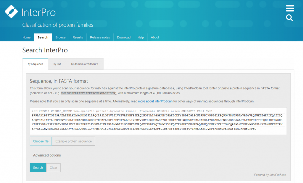Select the Search navigation tab

[x=43, y=38]
